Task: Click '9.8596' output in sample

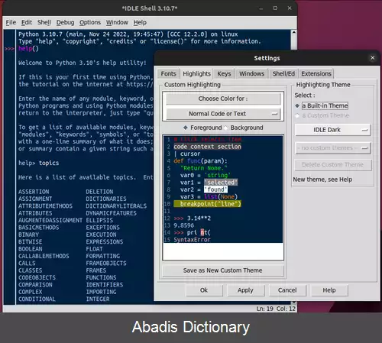Action: [183, 225]
